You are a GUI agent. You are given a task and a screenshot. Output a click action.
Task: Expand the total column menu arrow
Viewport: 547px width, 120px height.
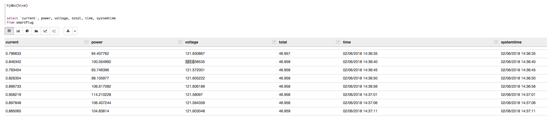coord(338,42)
